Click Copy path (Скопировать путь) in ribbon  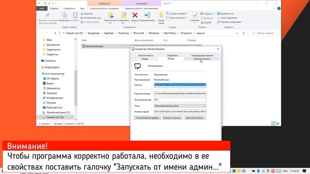click(x=91, y=18)
